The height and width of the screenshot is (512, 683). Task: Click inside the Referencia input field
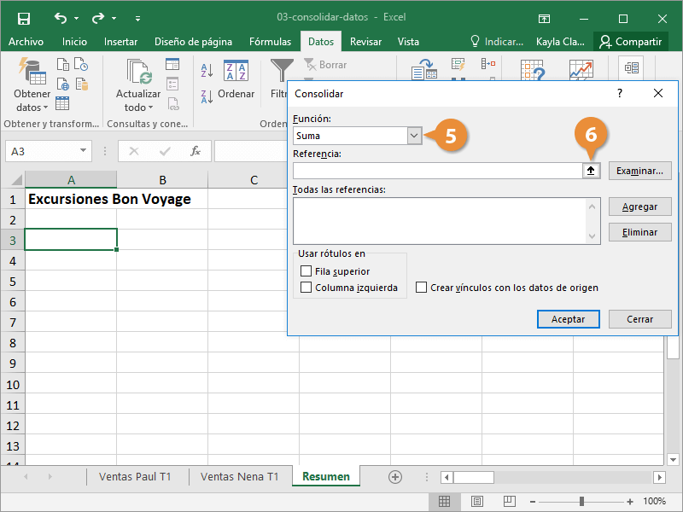click(x=438, y=171)
